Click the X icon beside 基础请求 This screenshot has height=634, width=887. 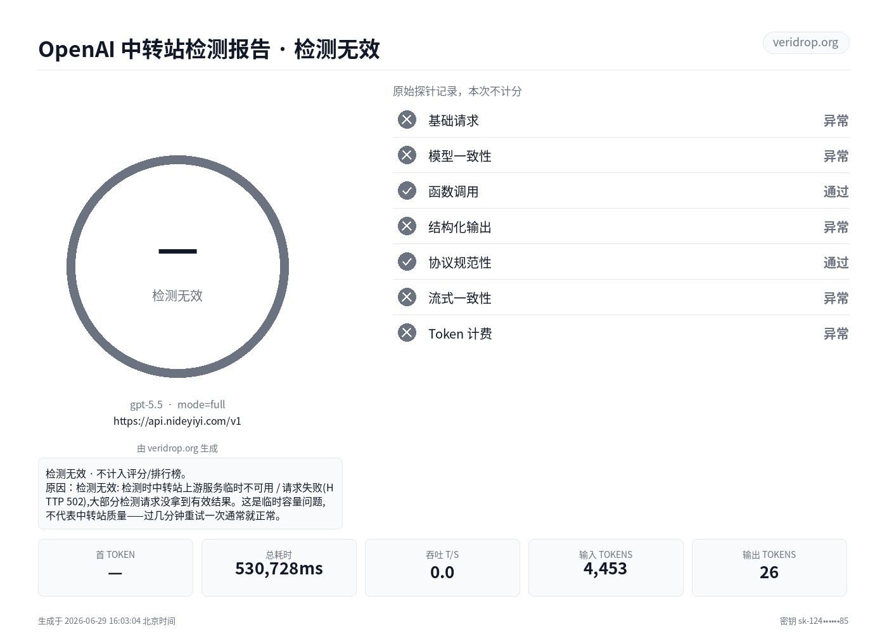click(x=407, y=120)
